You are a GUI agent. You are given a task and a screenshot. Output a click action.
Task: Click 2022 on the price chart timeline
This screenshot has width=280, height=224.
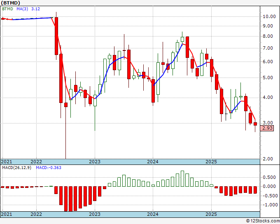[36, 162]
